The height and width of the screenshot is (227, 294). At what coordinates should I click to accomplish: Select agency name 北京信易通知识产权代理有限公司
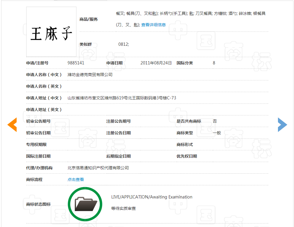[x=98, y=168]
